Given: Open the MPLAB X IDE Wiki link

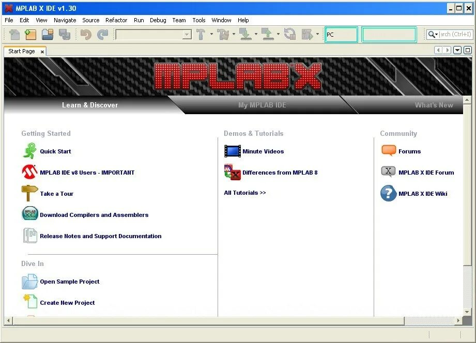Looking at the screenshot, I should click(x=423, y=194).
